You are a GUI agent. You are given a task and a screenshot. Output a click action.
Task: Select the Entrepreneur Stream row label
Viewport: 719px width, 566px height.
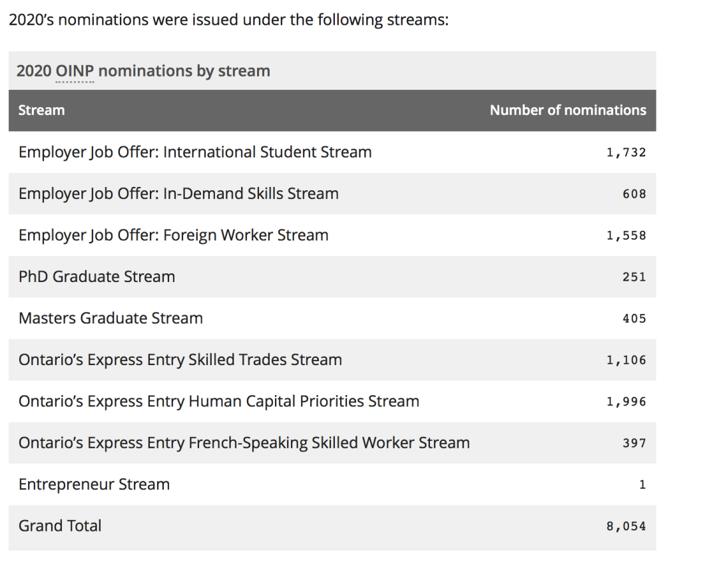94,485
